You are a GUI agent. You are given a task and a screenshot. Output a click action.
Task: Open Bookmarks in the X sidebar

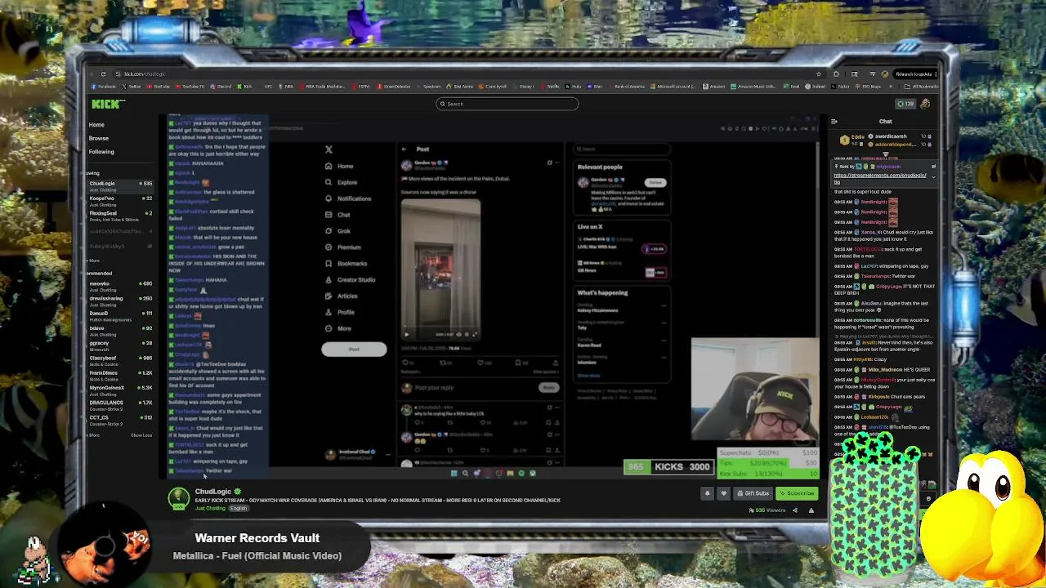pyautogui.click(x=346, y=263)
